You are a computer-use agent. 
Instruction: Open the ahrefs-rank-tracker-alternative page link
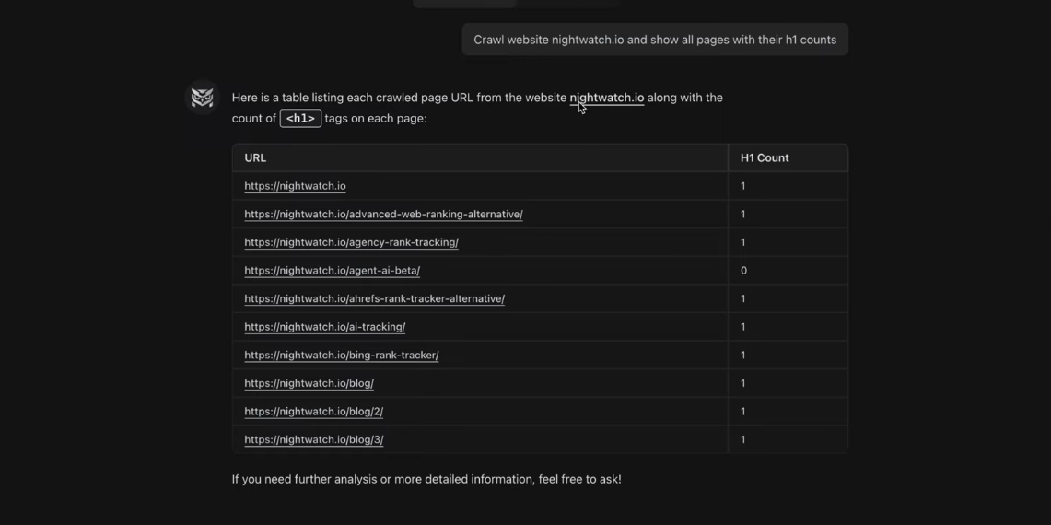(374, 298)
